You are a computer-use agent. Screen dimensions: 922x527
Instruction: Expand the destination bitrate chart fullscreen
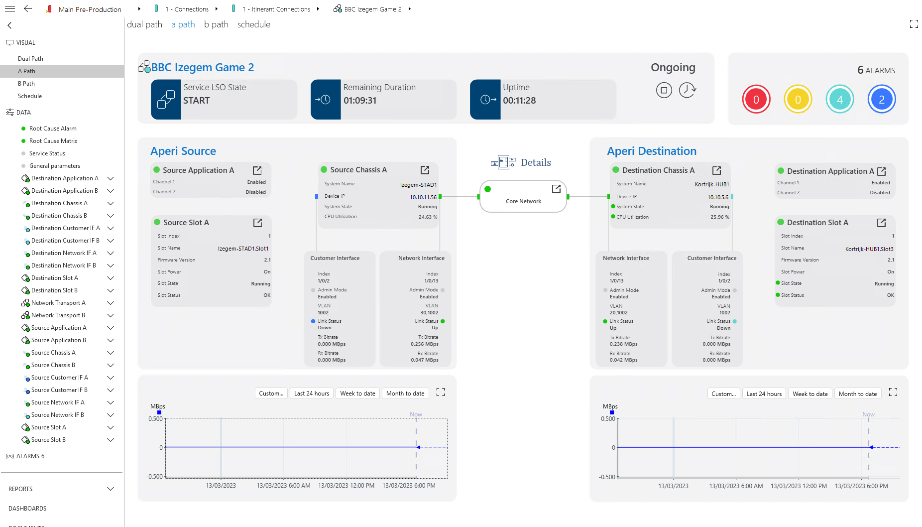point(893,393)
